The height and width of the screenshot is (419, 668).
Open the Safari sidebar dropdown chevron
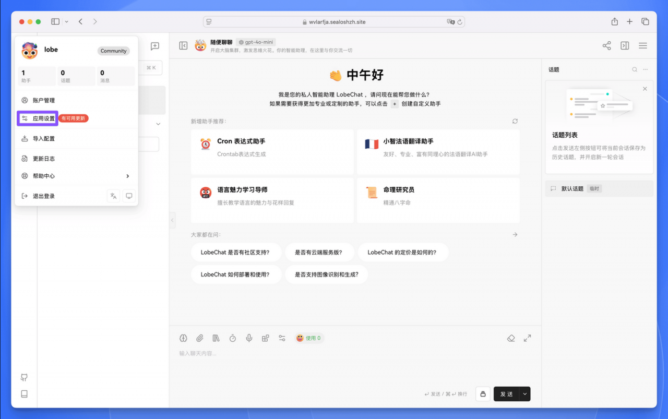66,22
